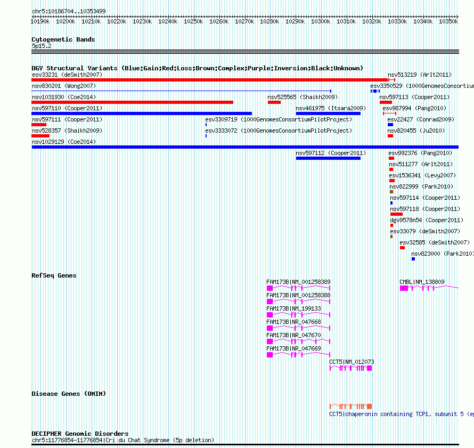Click the nsv823000 (Park2010) label

[443, 254]
